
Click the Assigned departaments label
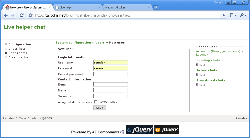[x=75, y=102]
